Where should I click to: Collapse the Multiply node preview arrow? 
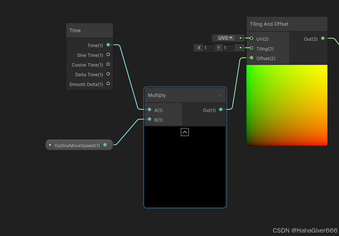tap(185, 132)
